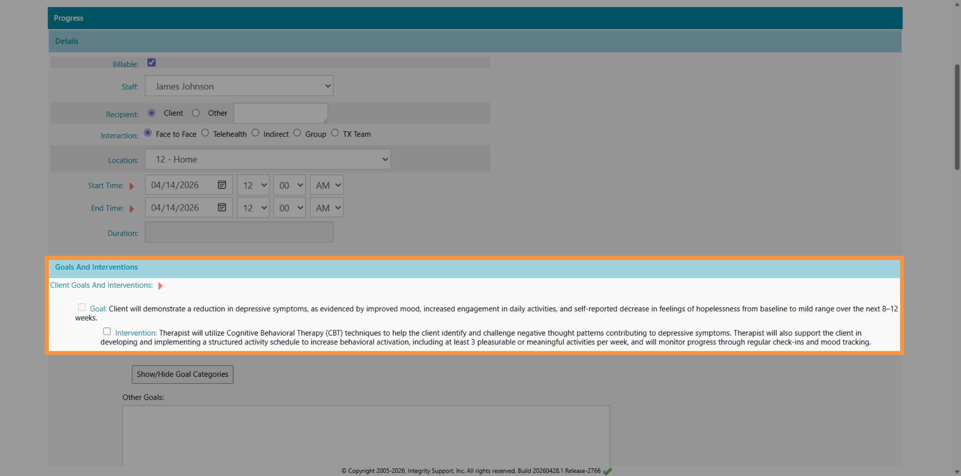Uncheck the Billable checkbox
The width and height of the screenshot is (961, 476).
(x=151, y=62)
